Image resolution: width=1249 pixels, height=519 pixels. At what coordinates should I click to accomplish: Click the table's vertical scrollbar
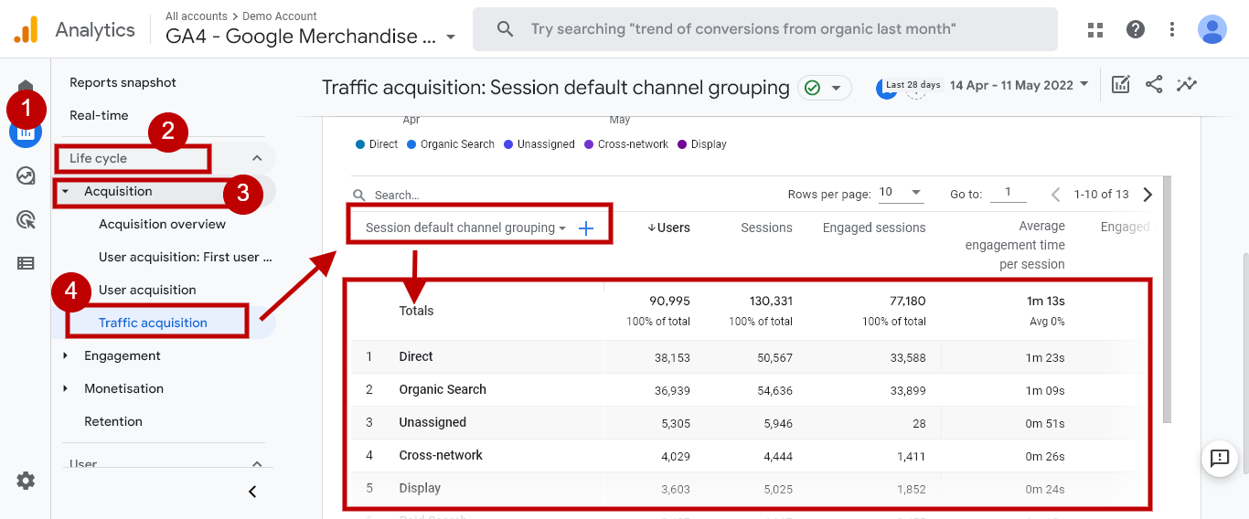1167,300
